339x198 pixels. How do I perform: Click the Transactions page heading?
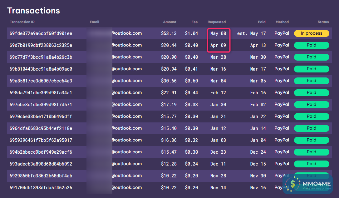coord(33,11)
